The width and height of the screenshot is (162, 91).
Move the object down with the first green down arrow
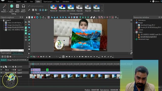point(83,17)
